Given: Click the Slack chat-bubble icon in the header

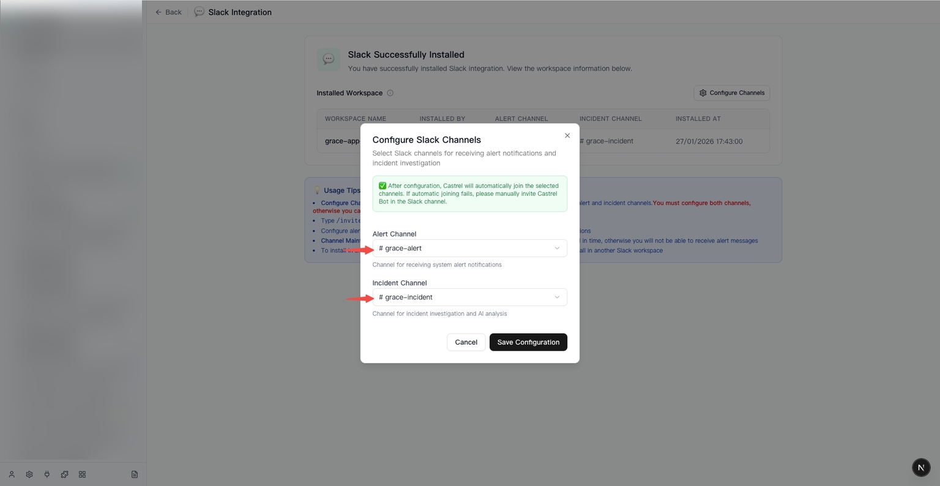Looking at the screenshot, I should tap(198, 12).
